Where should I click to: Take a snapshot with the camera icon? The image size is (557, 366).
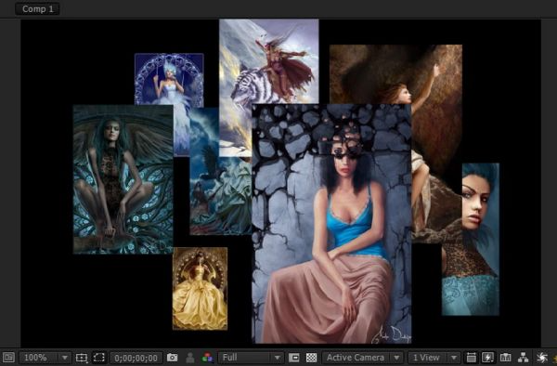(173, 358)
